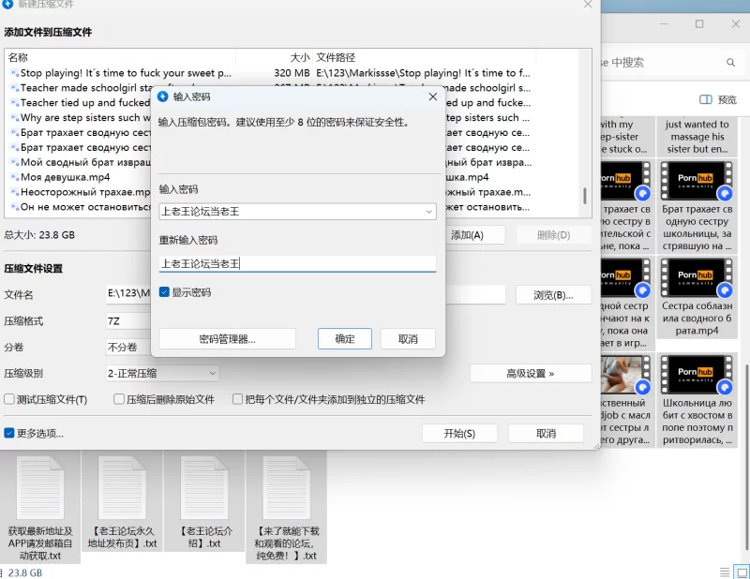Viewport: 750px width, 579px height.
Task: Select the 【老王论坛介绍】.txt file icon
Action: point(204,487)
